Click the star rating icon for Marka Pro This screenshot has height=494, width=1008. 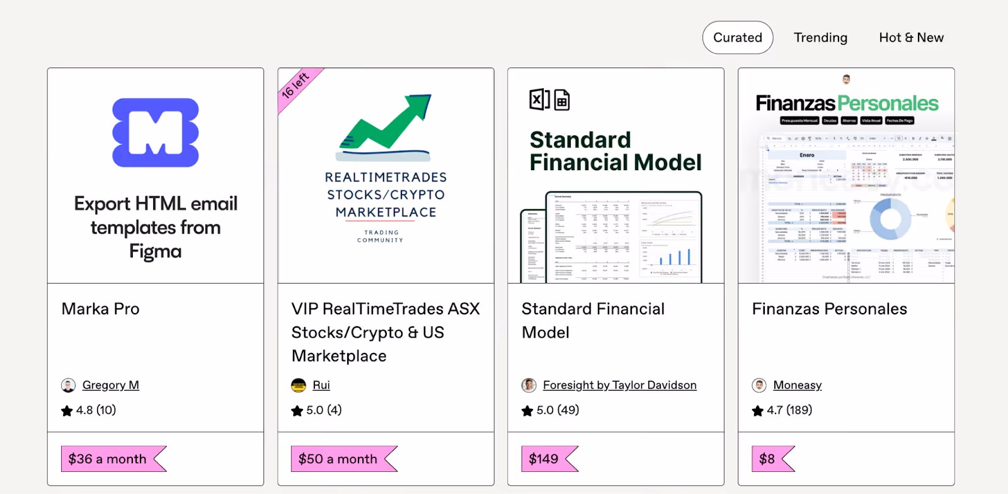click(67, 411)
